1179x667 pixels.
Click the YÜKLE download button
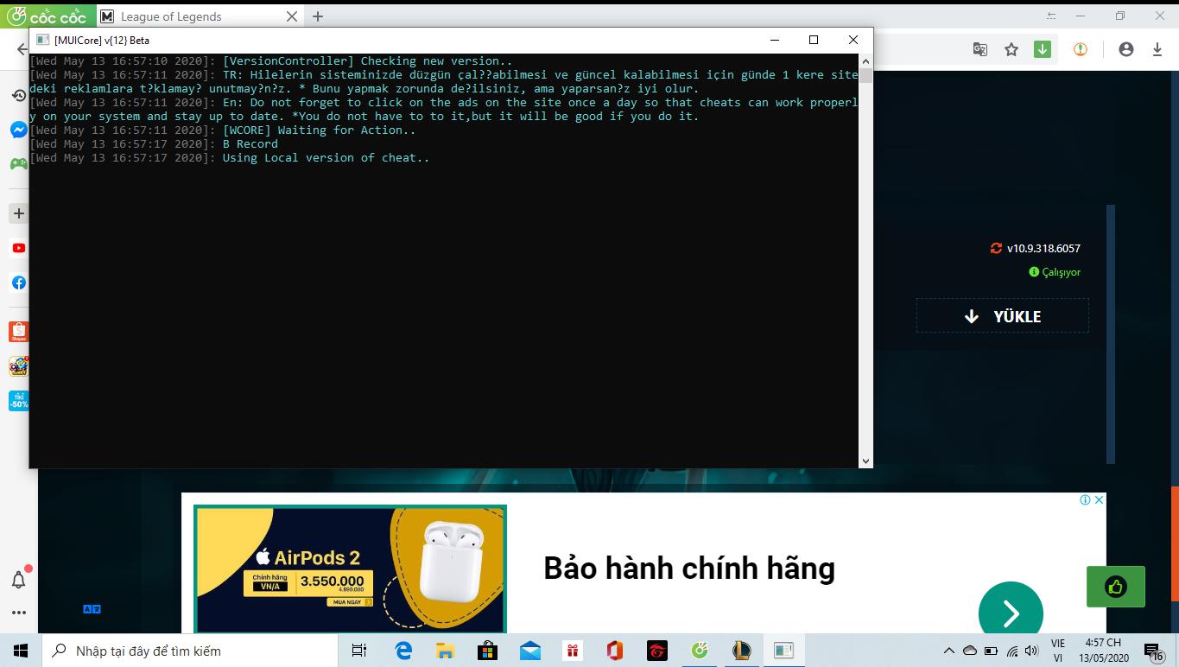click(x=1003, y=316)
